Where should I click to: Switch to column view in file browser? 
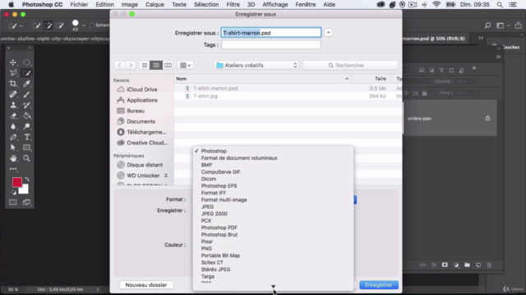click(168, 66)
